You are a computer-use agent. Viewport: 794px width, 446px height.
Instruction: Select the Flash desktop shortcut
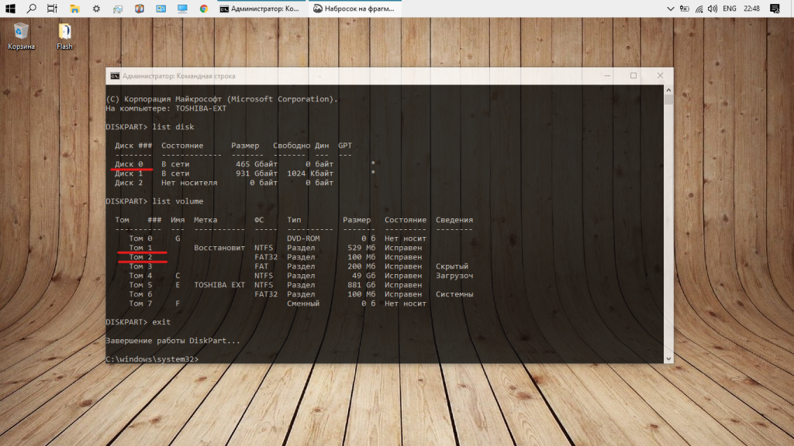(x=64, y=36)
